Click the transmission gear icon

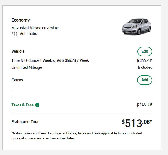(15, 34)
